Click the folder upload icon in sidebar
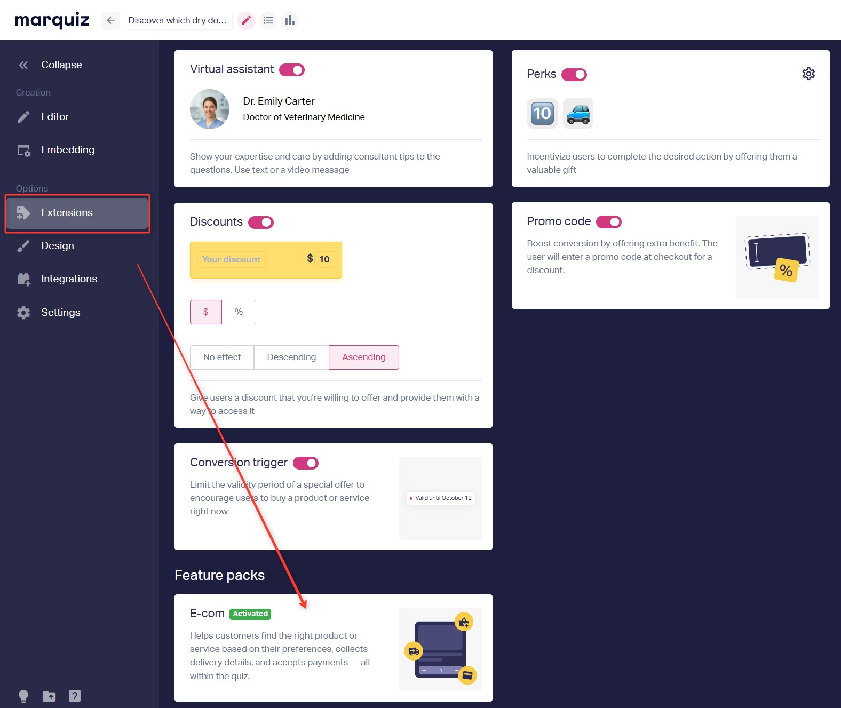The image size is (841, 708). pyautogui.click(x=49, y=696)
